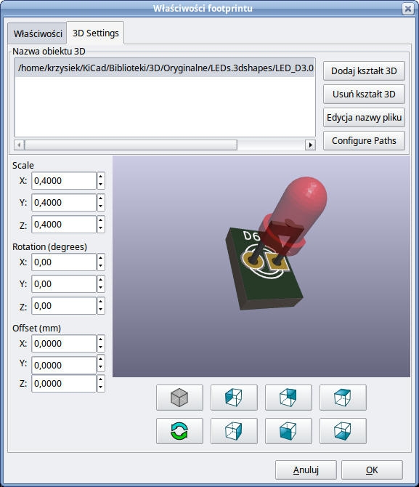Click the Rotation X input field
Image resolution: width=419 pixels, height=487 pixels.
pyautogui.click(x=64, y=262)
